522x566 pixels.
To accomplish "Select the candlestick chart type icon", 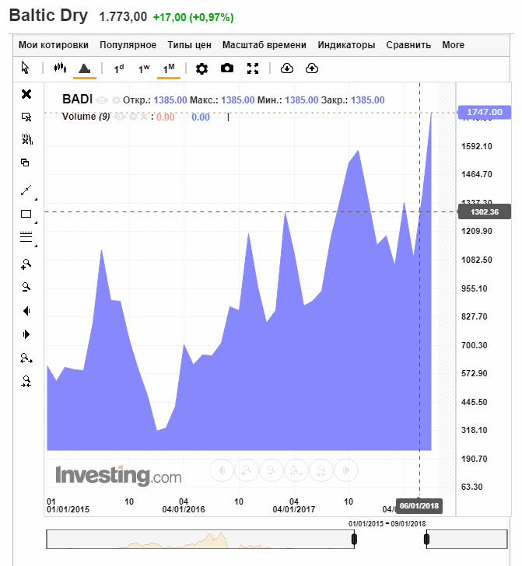I will click(x=60, y=68).
